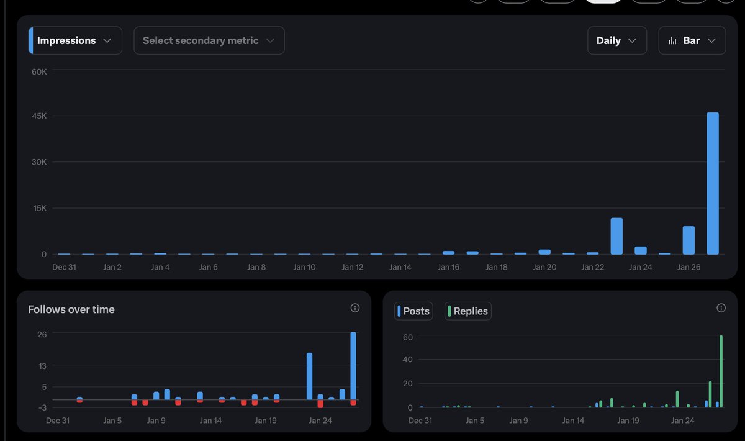Select the rightmost time range pill at top
745x441 pixels.
(x=726, y=1)
